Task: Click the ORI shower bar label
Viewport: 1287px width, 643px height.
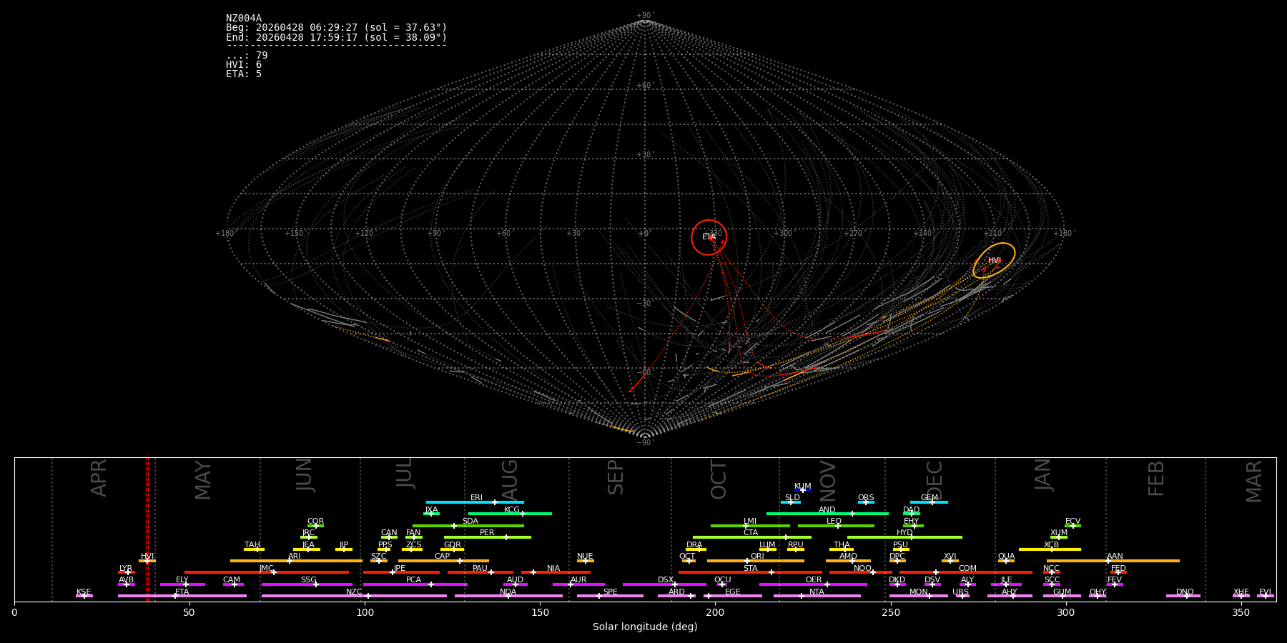Action: click(x=757, y=557)
